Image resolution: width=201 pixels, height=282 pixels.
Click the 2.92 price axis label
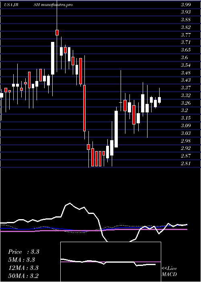[186, 148]
